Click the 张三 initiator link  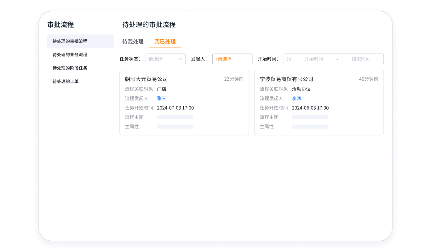coord(161,98)
